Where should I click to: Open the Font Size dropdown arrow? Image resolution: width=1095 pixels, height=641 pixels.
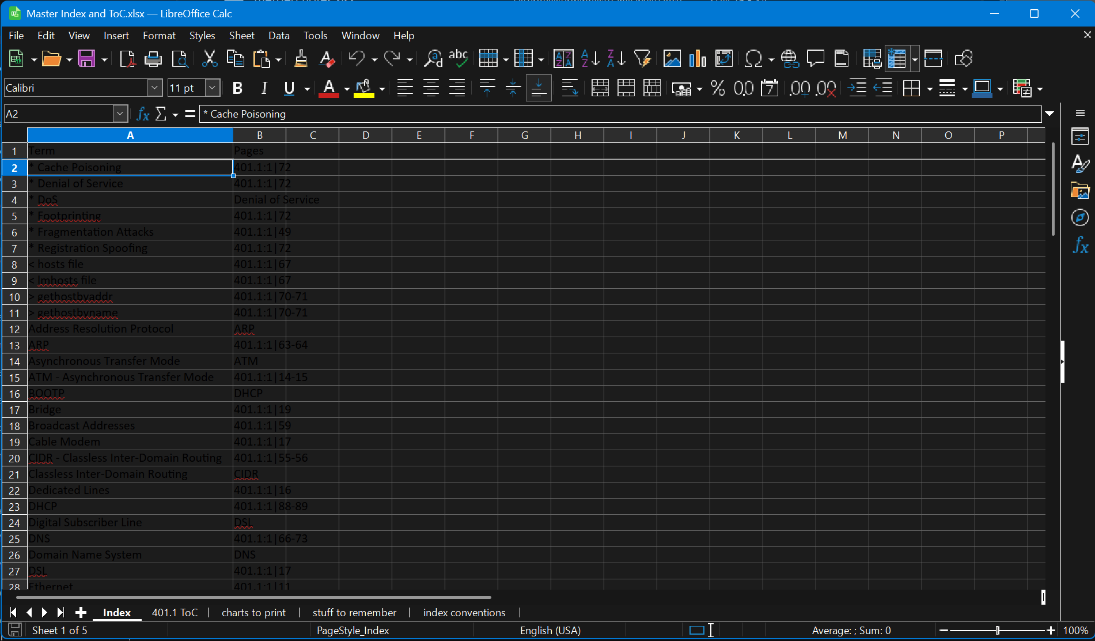(213, 88)
